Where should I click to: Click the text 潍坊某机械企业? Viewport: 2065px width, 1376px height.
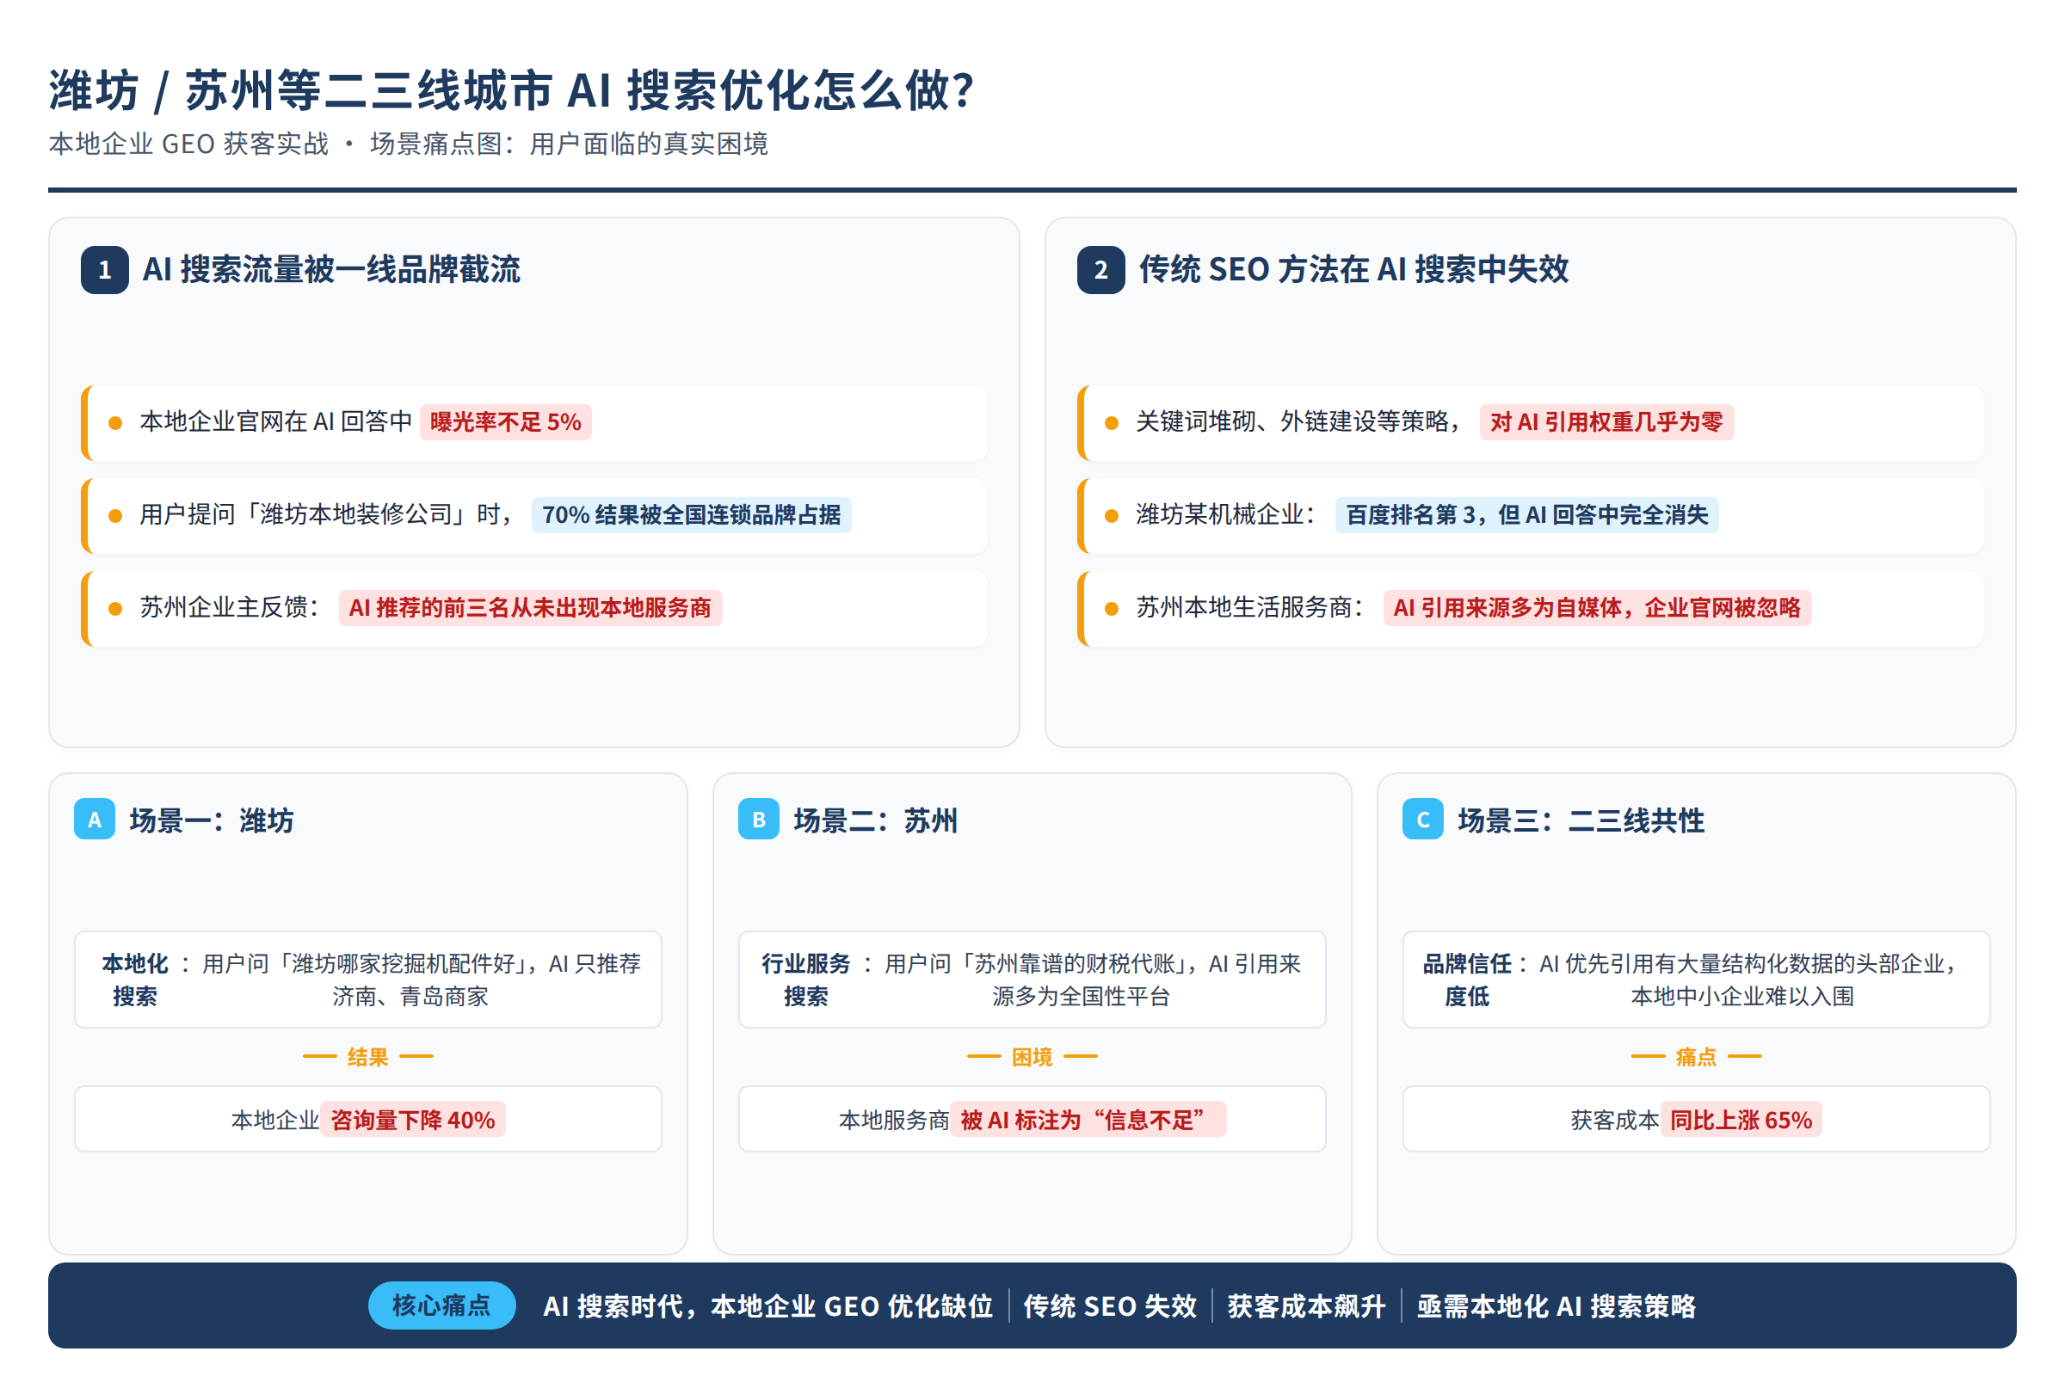click(1220, 514)
